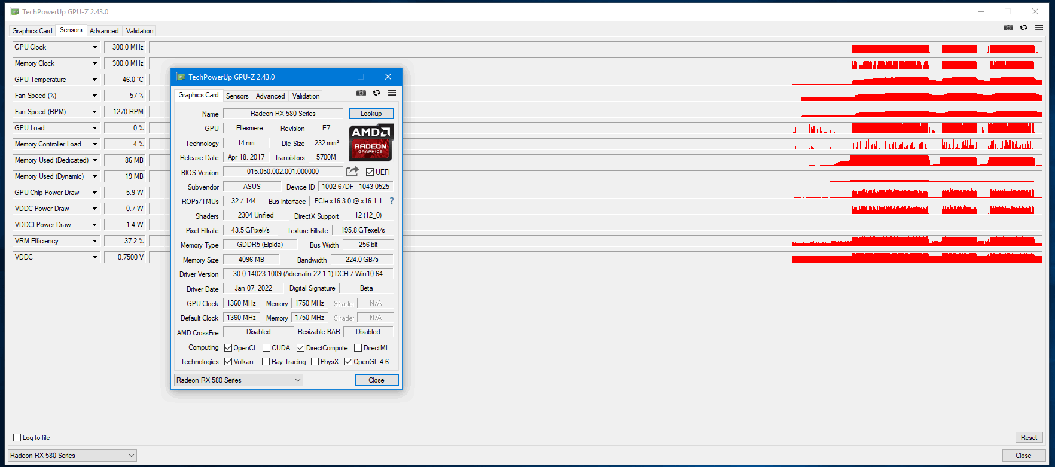This screenshot has height=467, width=1055.
Task: Click the Close button in the Sensors window
Action: click(1023, 456)
